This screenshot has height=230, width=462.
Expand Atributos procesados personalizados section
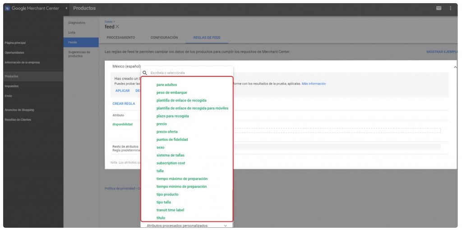[x=187, y=225]
